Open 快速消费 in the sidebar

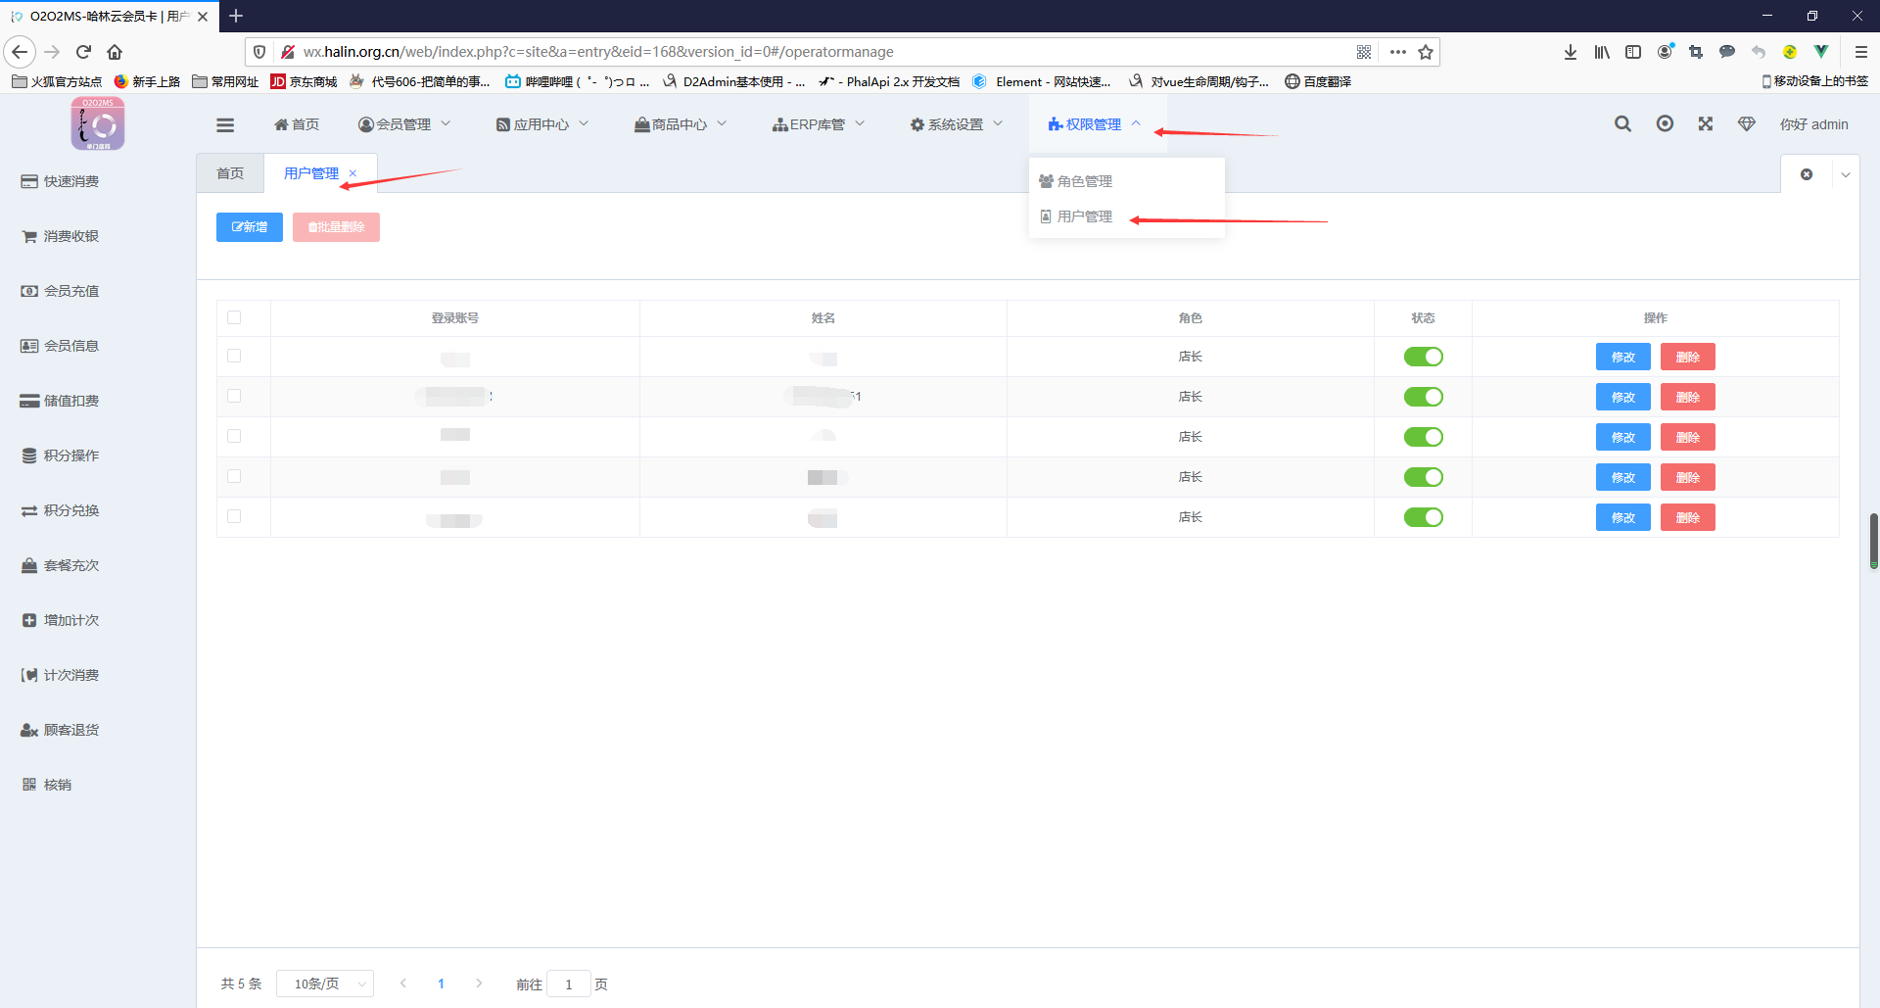point(61,181)
